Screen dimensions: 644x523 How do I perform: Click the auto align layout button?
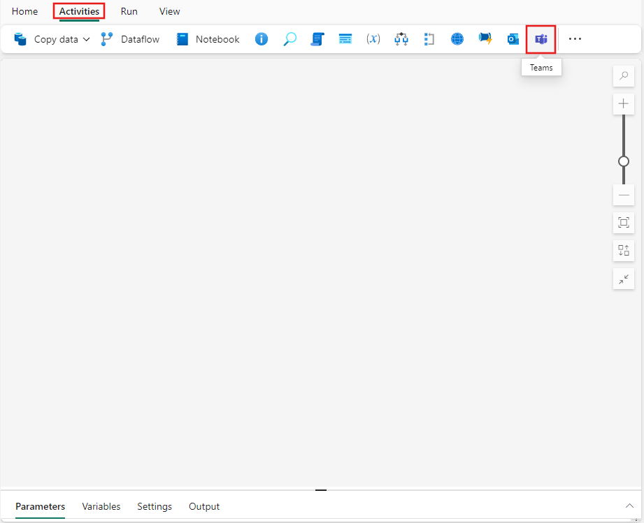[624, 251]
